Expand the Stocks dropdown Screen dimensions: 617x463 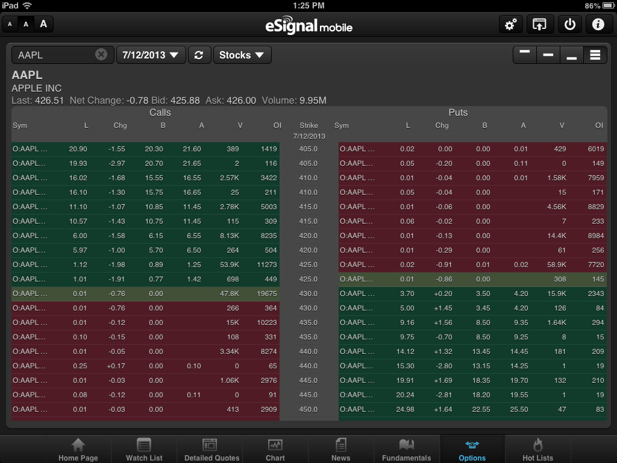point(242,54)
